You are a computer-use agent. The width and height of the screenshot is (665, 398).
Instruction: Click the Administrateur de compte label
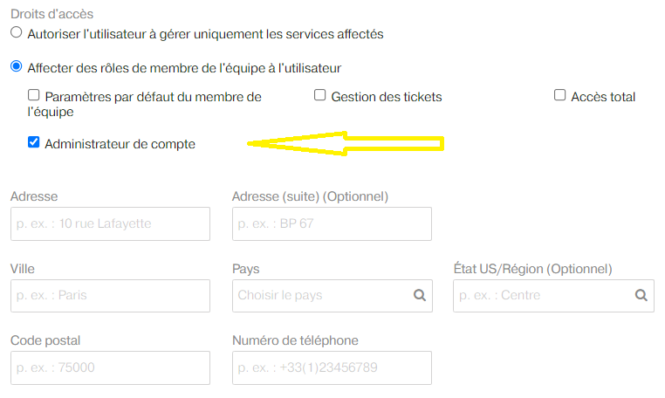coord(120,144)
